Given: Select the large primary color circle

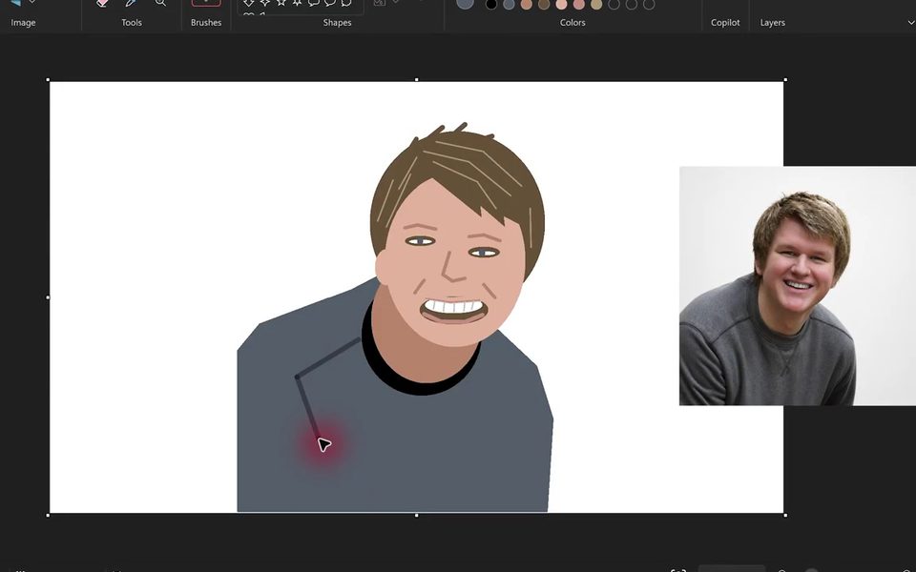Looking at the screenshot, I should click(x=465, y=4).
